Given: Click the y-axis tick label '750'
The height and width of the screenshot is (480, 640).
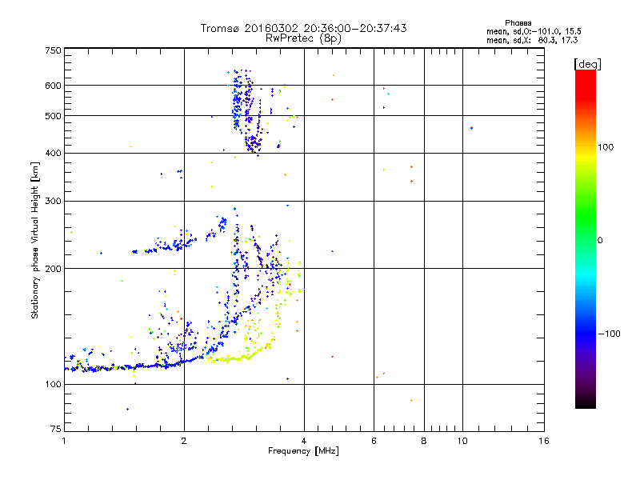Looking at the screenshot, I should point(53,50).
